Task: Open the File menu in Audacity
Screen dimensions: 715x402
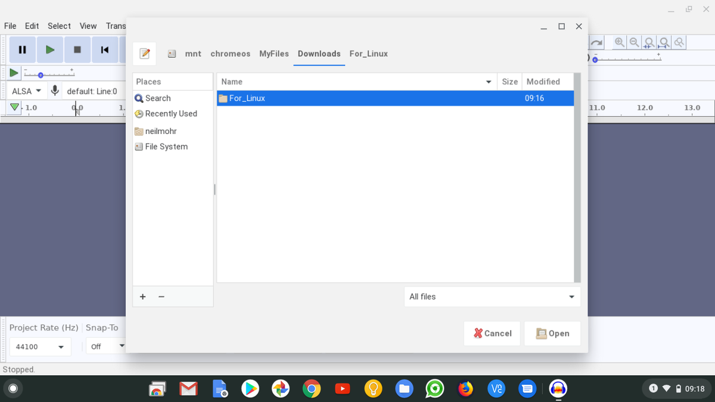Action: pyautogui.click(x=10, y=26)
